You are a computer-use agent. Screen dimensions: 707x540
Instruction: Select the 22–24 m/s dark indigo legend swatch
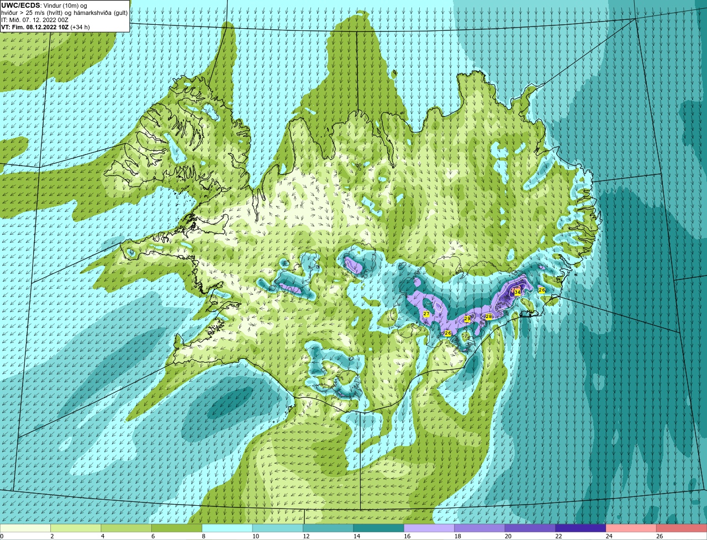581,528
